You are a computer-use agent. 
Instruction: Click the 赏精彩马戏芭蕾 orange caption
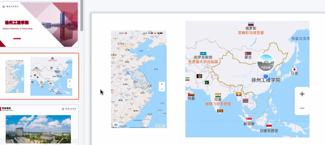point(251,33)
